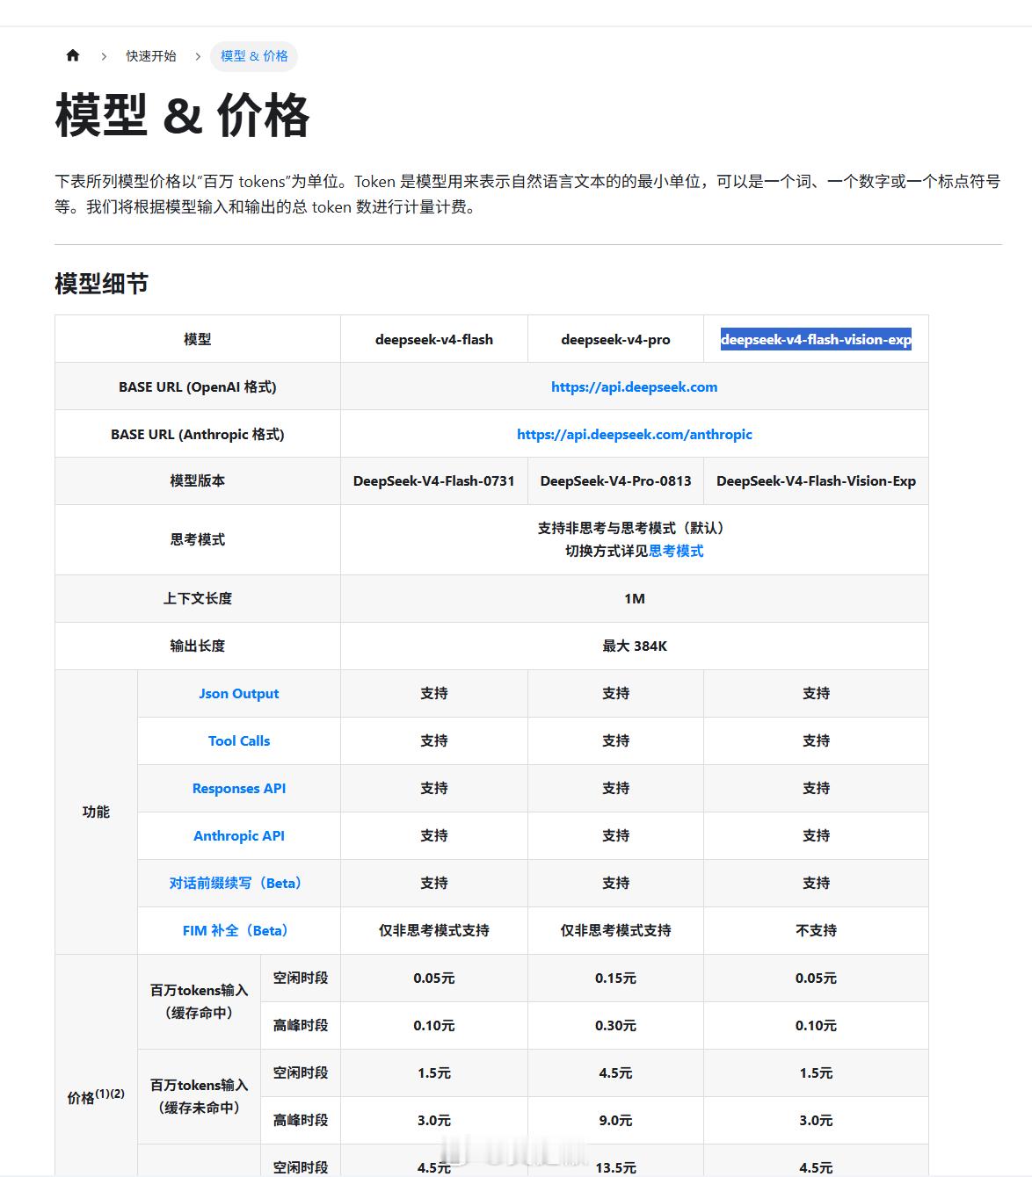
Task: Click the 模型版本 row label
Action: tap(197, 480)
